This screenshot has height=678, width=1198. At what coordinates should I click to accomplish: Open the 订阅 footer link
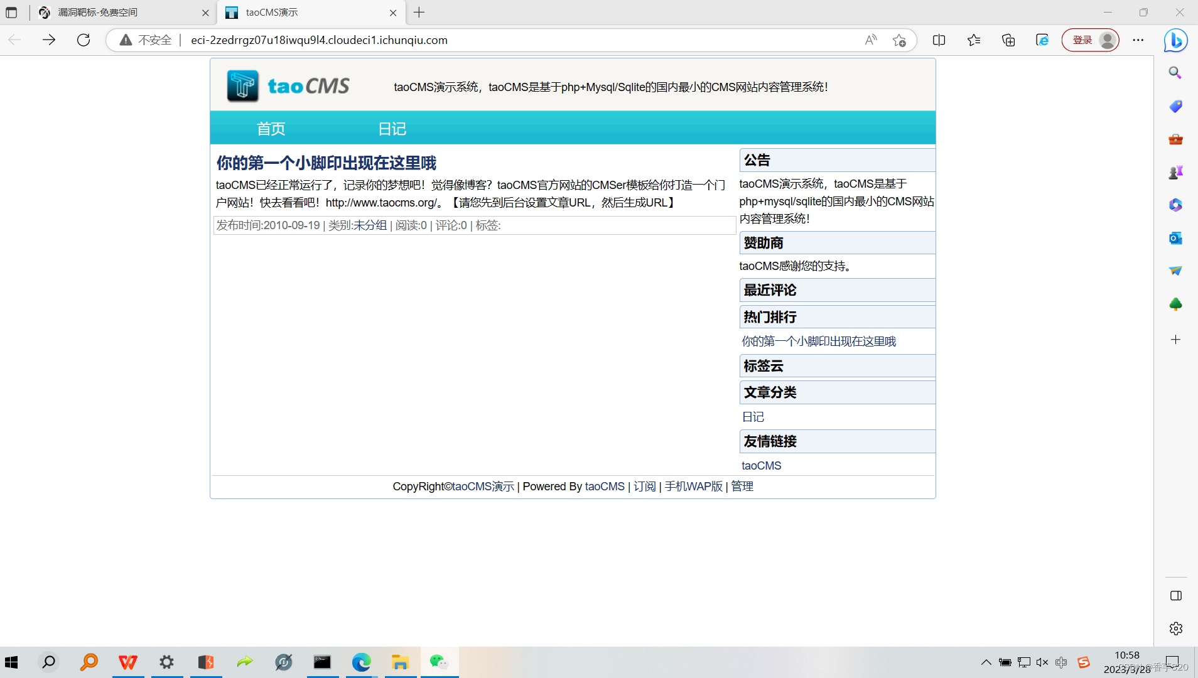[645, 487]
